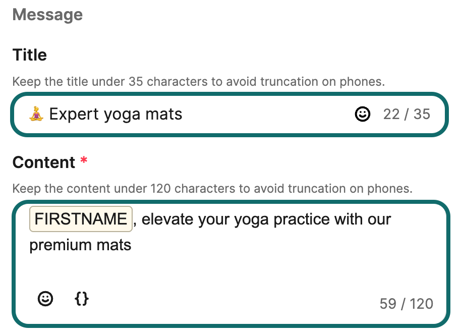462x335 pixels.
Task: Click the Content field label
Action: coord(44,162)
